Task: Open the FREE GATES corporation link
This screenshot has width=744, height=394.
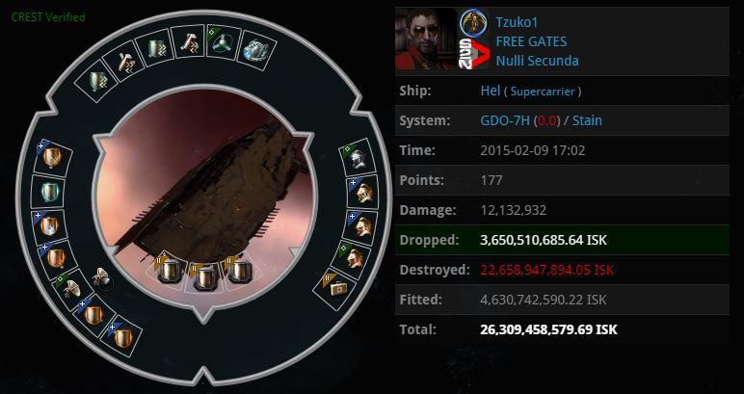Action: tap(531, 41)
